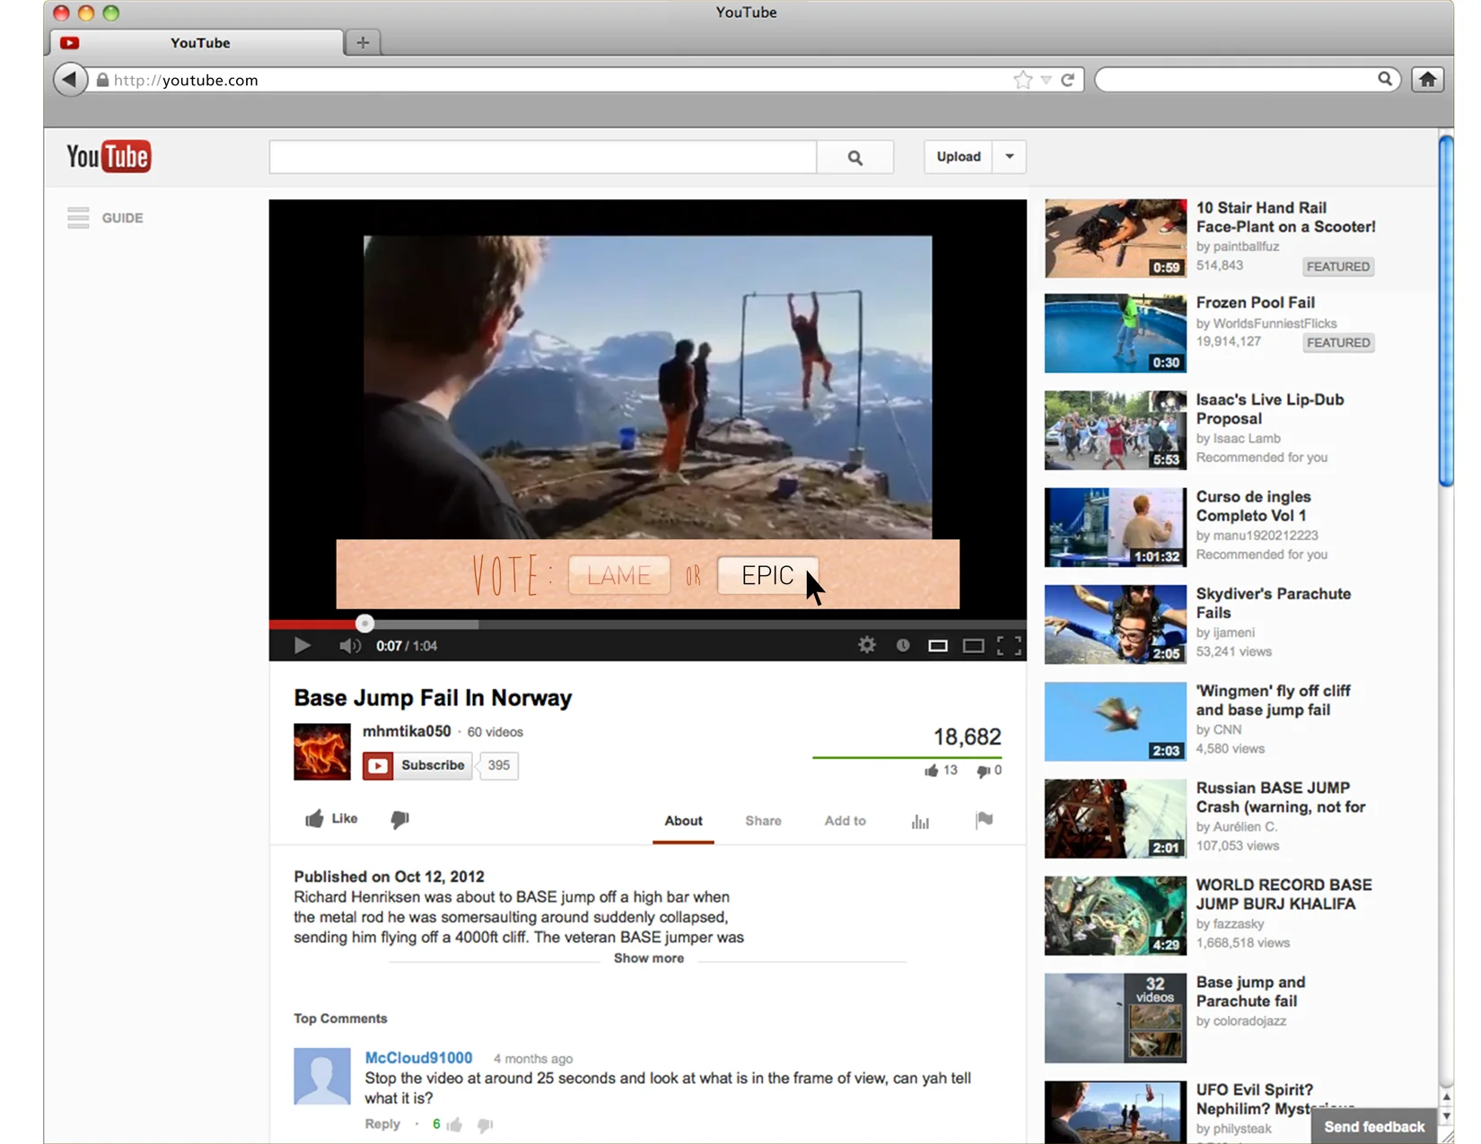Click the Subscribe button
Viewport: 1481px width, 1144px height.
[x=417, y=765]
